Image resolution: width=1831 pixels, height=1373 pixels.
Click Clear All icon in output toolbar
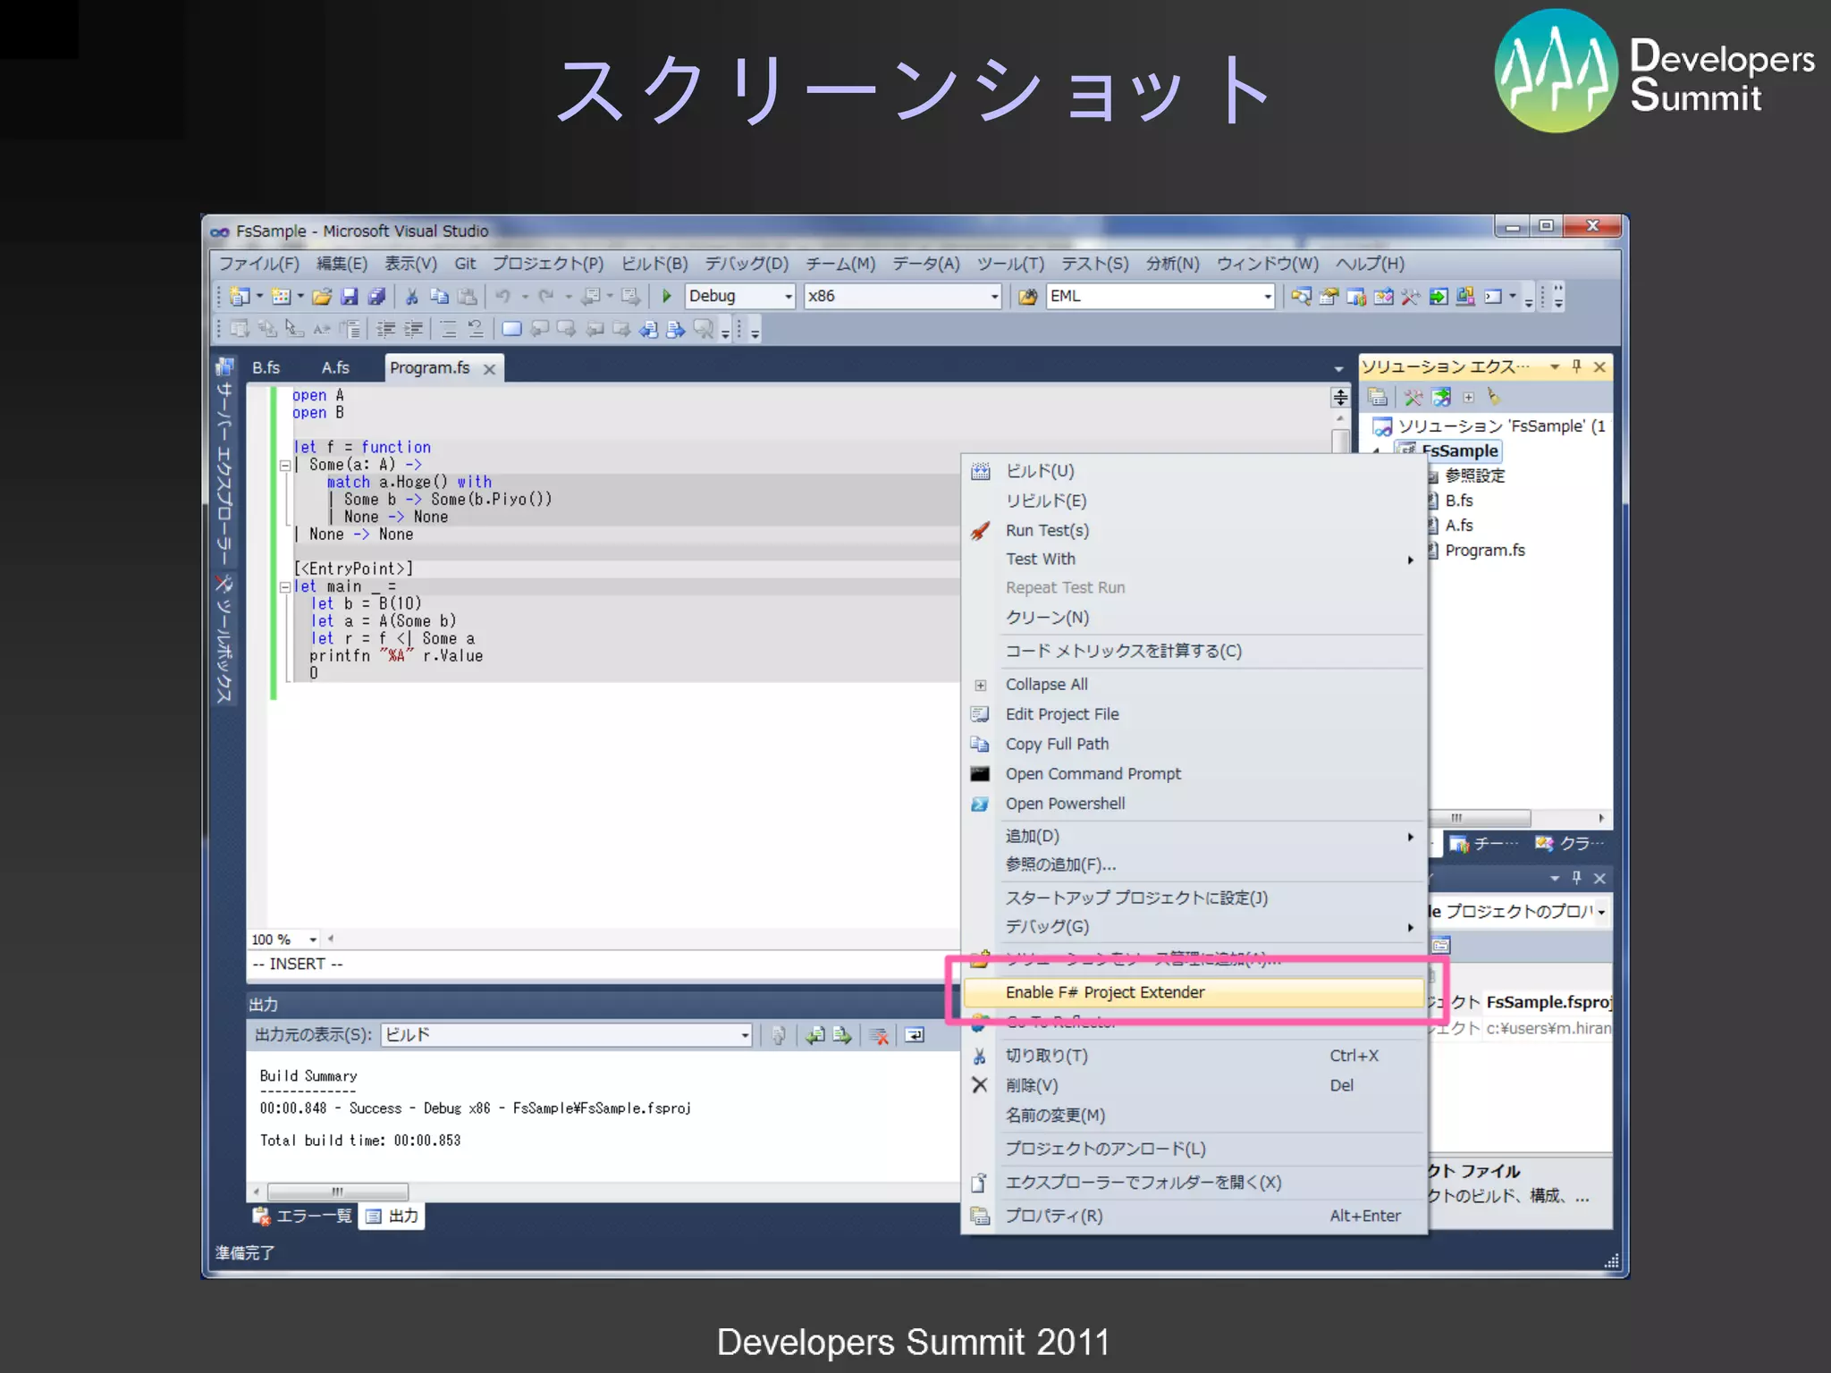click(880, 1035)
